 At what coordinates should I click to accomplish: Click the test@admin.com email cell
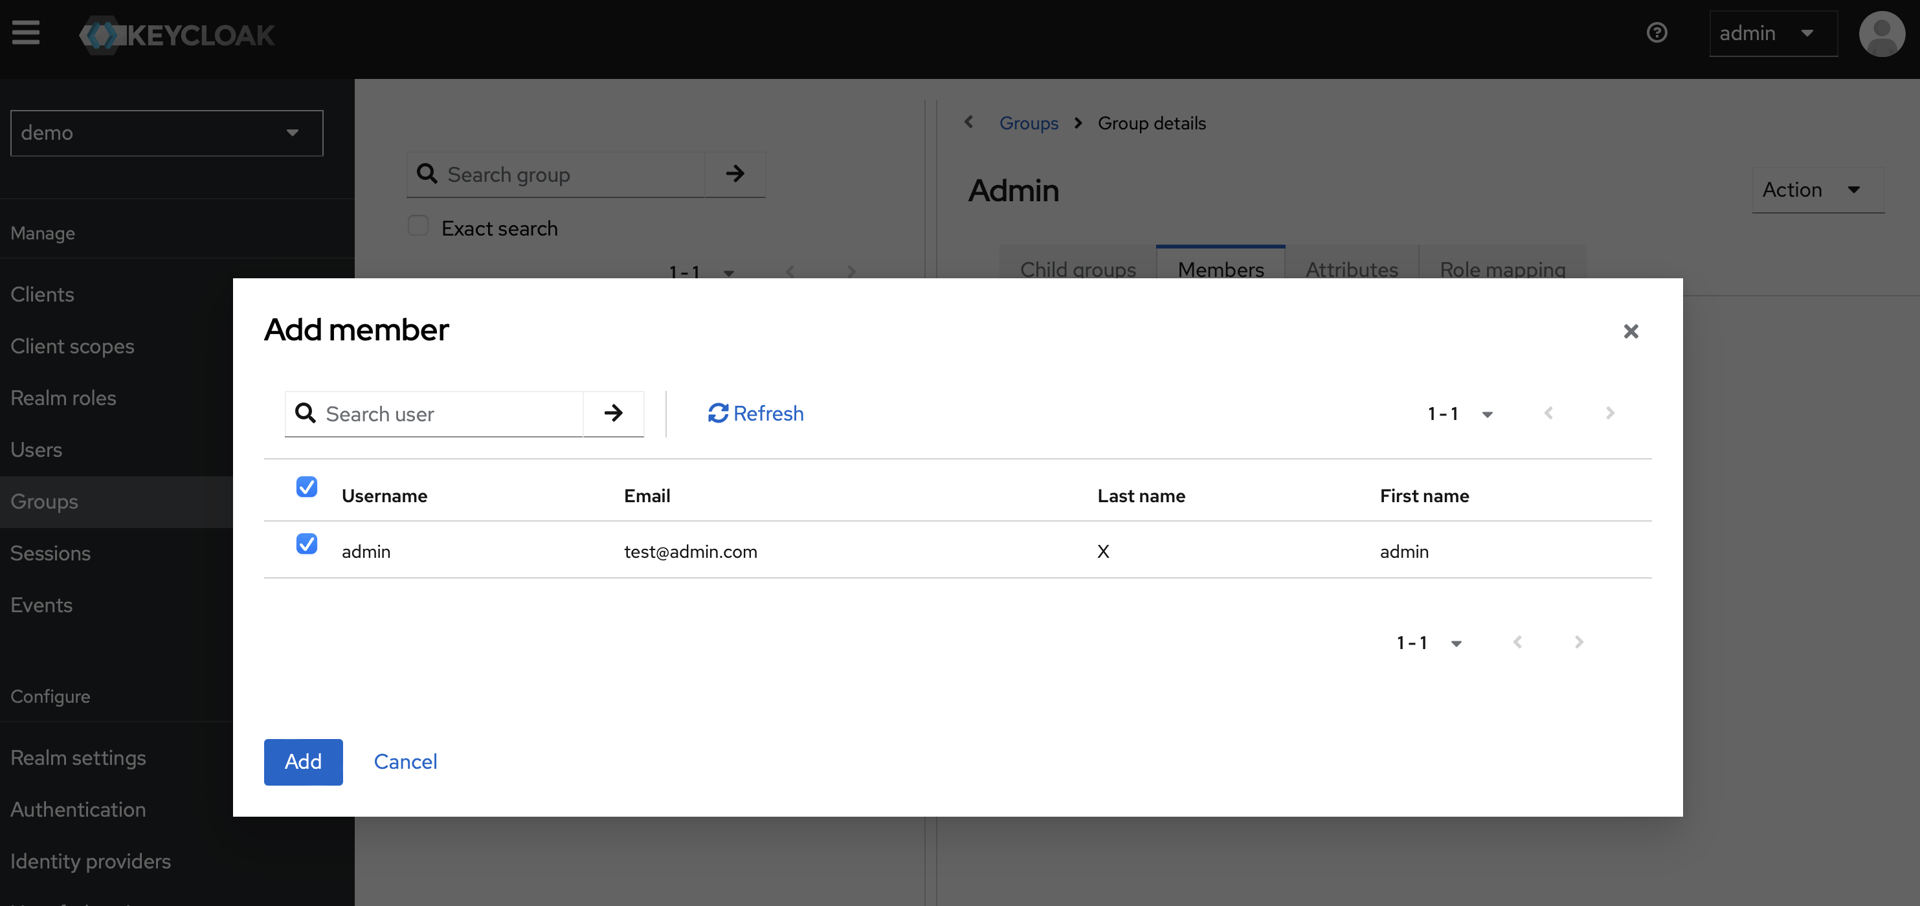pos(691,552)
